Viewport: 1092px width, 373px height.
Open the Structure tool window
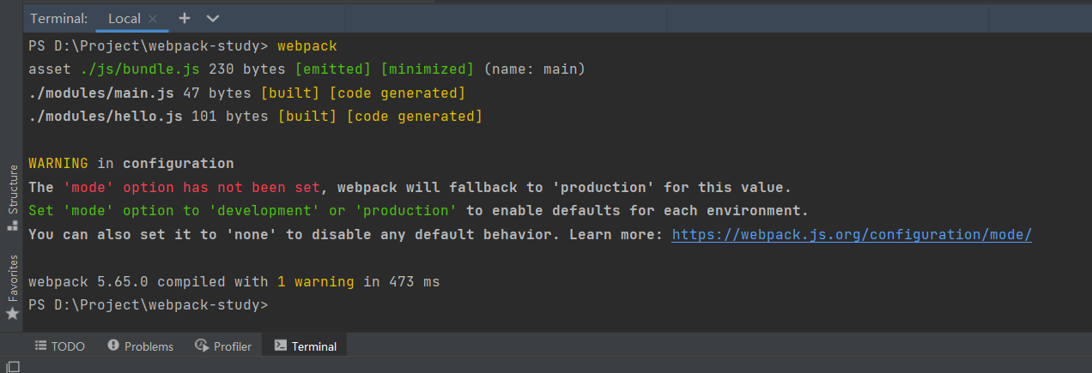12,196
